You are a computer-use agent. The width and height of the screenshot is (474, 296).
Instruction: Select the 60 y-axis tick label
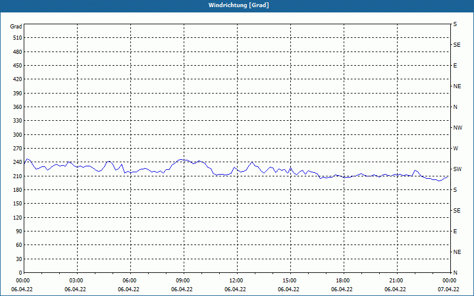coord(19,245)
